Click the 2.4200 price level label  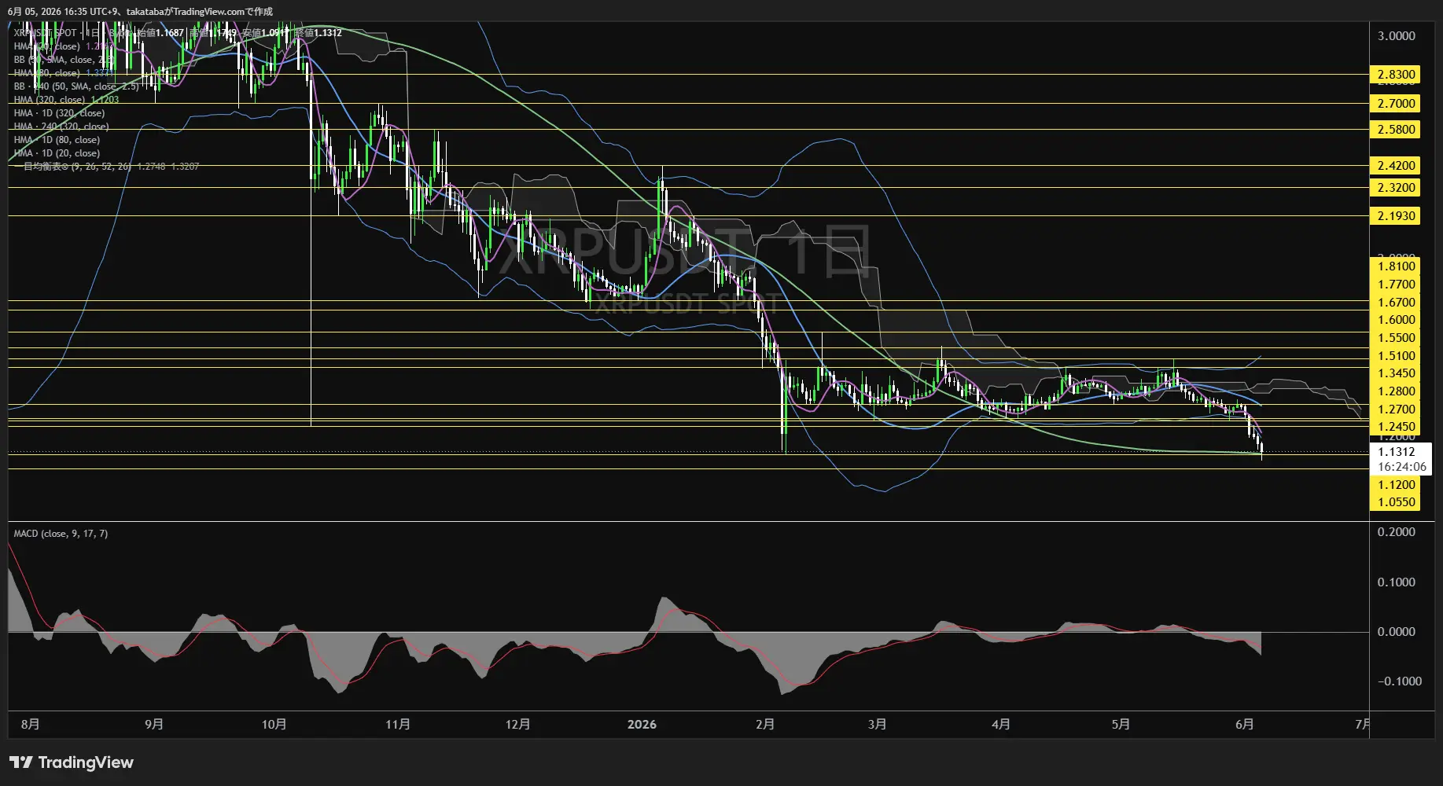(1396, 165)
